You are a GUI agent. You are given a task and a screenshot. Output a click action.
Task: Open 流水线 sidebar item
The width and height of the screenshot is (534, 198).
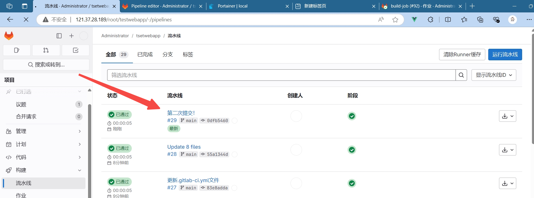click(43, 183)
